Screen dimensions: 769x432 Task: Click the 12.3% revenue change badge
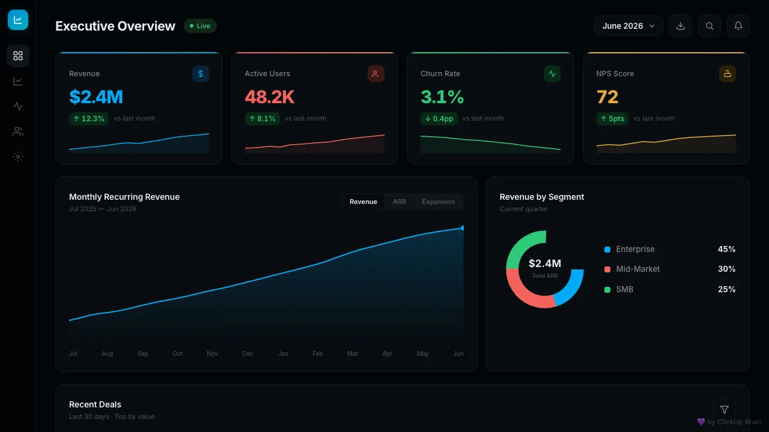coord(89,119)
